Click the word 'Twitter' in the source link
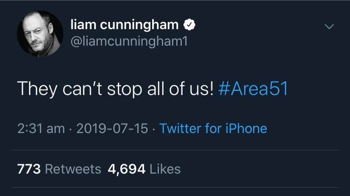The image size is (350, 196). (x=180, y=128)
